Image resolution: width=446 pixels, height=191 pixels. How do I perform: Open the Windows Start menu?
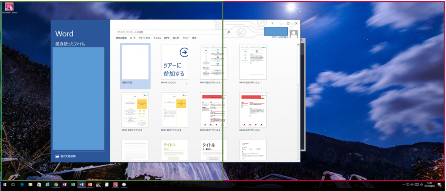(x=4, y=184)
